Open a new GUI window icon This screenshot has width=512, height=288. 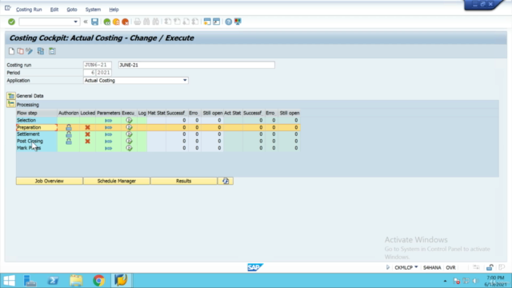point(207,22)
